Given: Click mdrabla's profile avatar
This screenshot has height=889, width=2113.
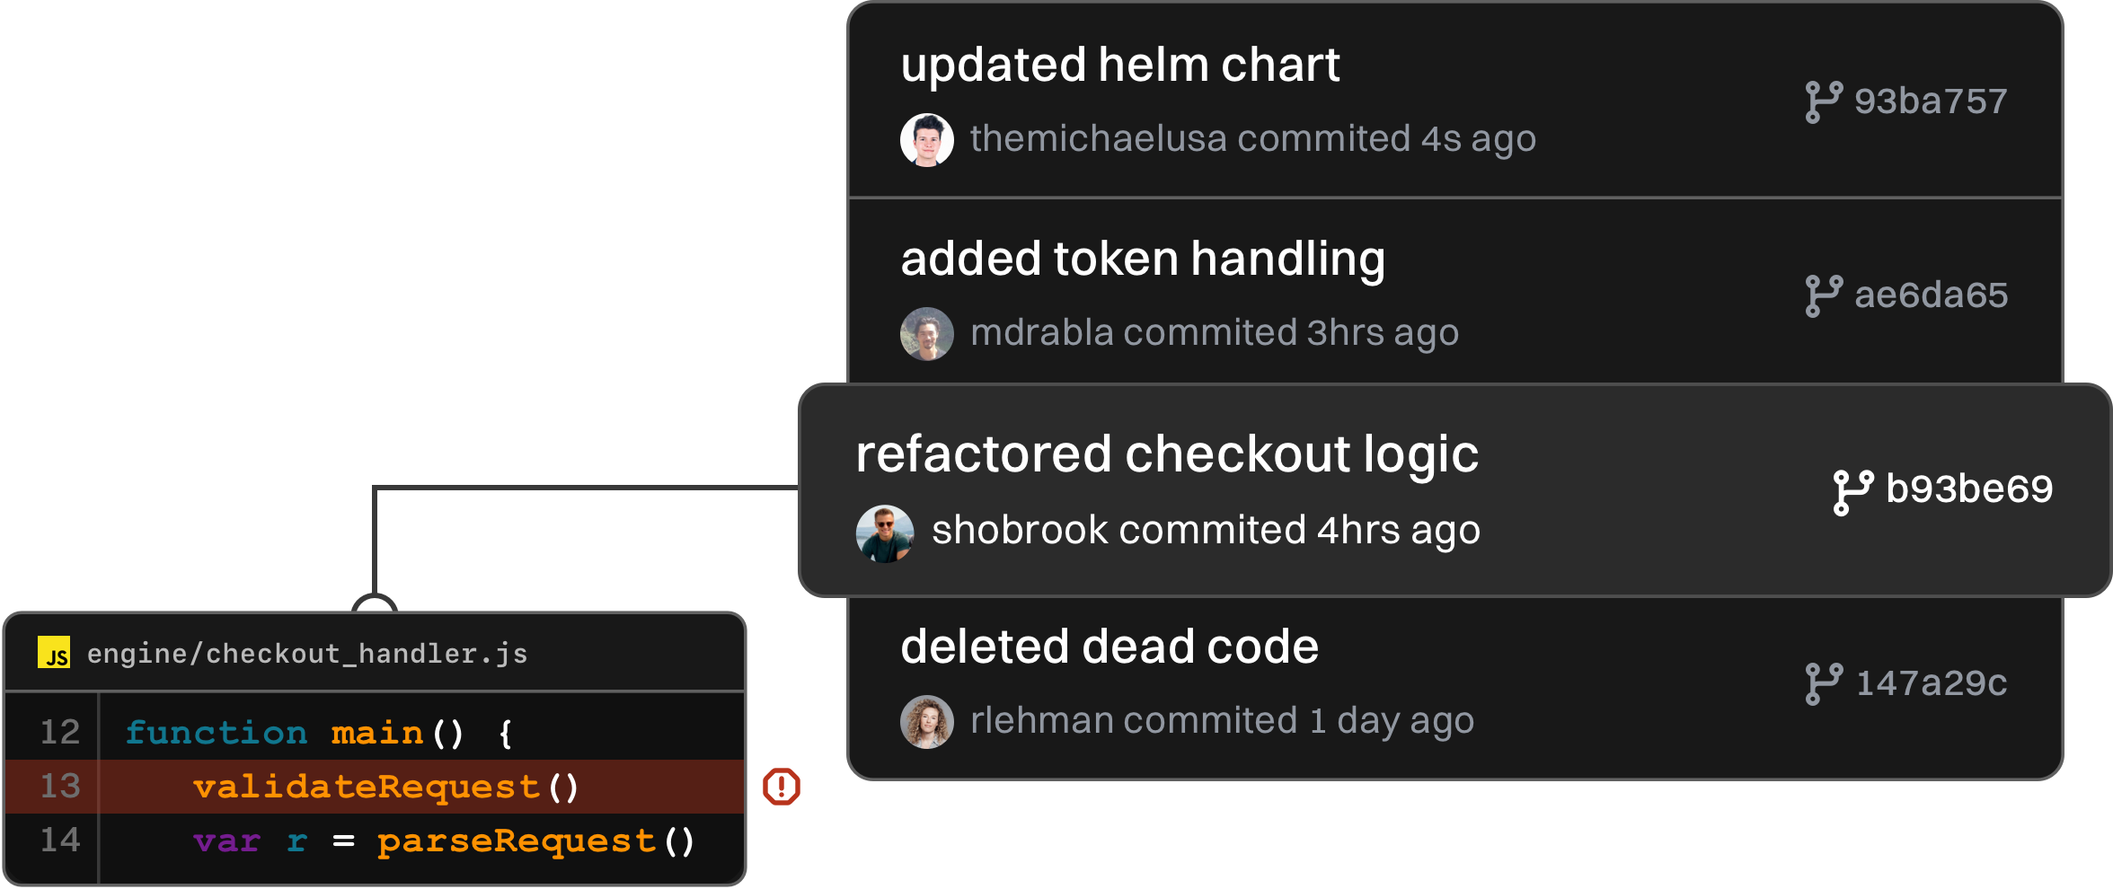Looking at the screenshot, I should click(x=926, y=334).
